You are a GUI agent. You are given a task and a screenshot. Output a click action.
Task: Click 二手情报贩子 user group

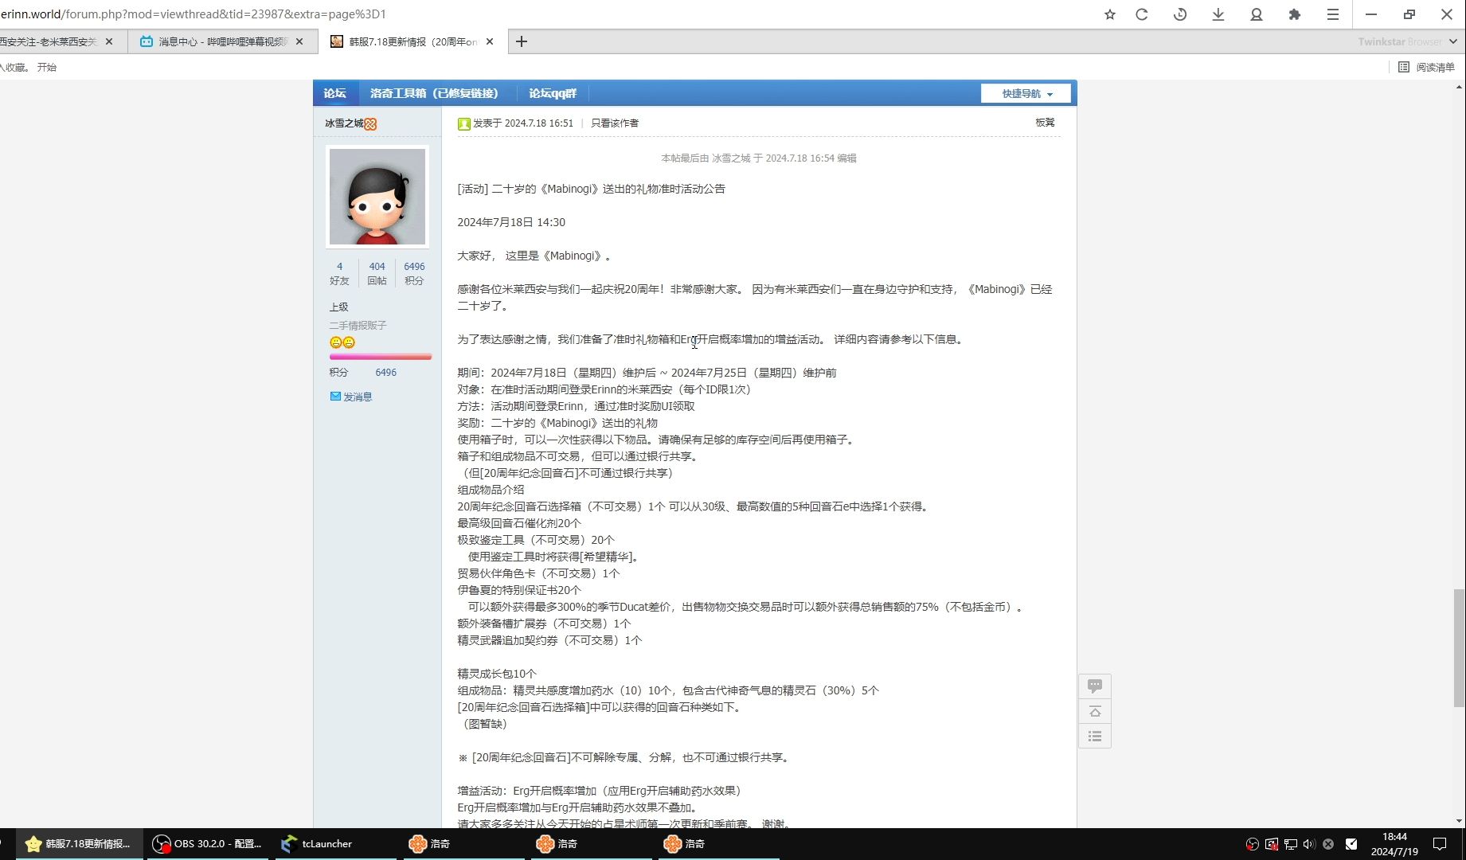358,325
